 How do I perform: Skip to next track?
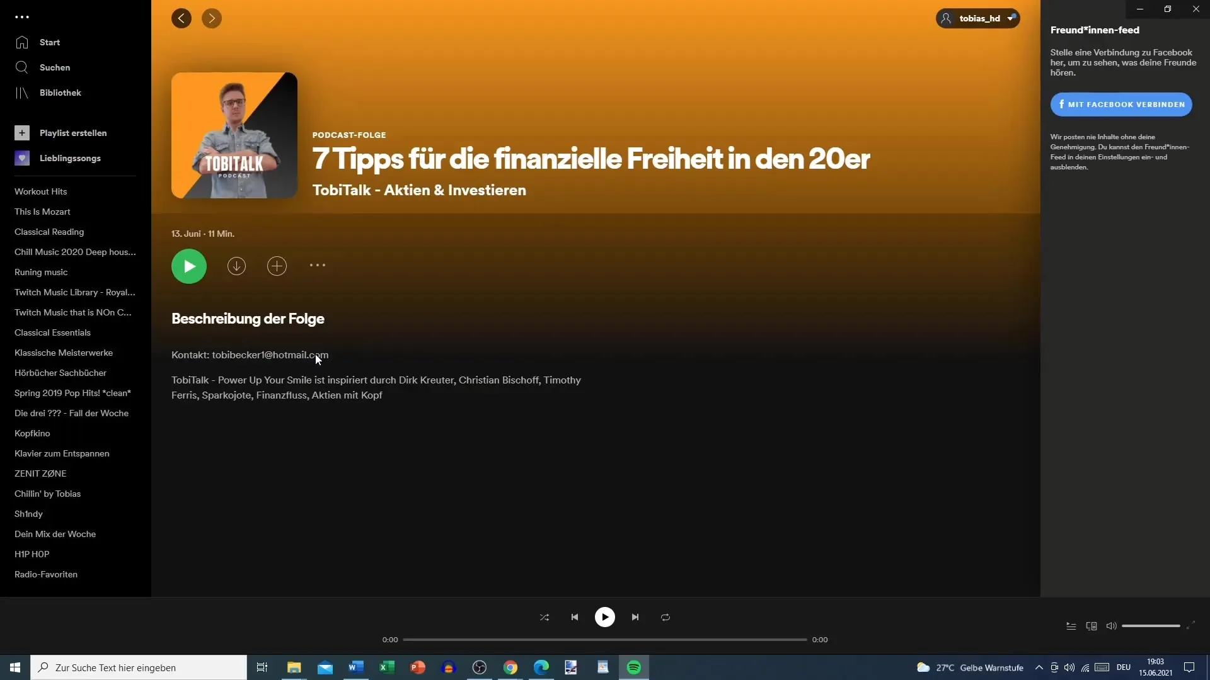tap(635, 617)
